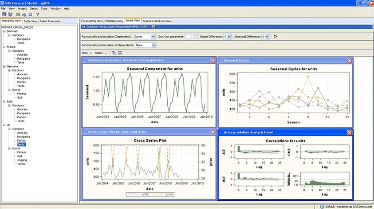Viewport: 374px width, 209px height.
Task: Select Tennis under UK Sports
Action: click(21, 164)
